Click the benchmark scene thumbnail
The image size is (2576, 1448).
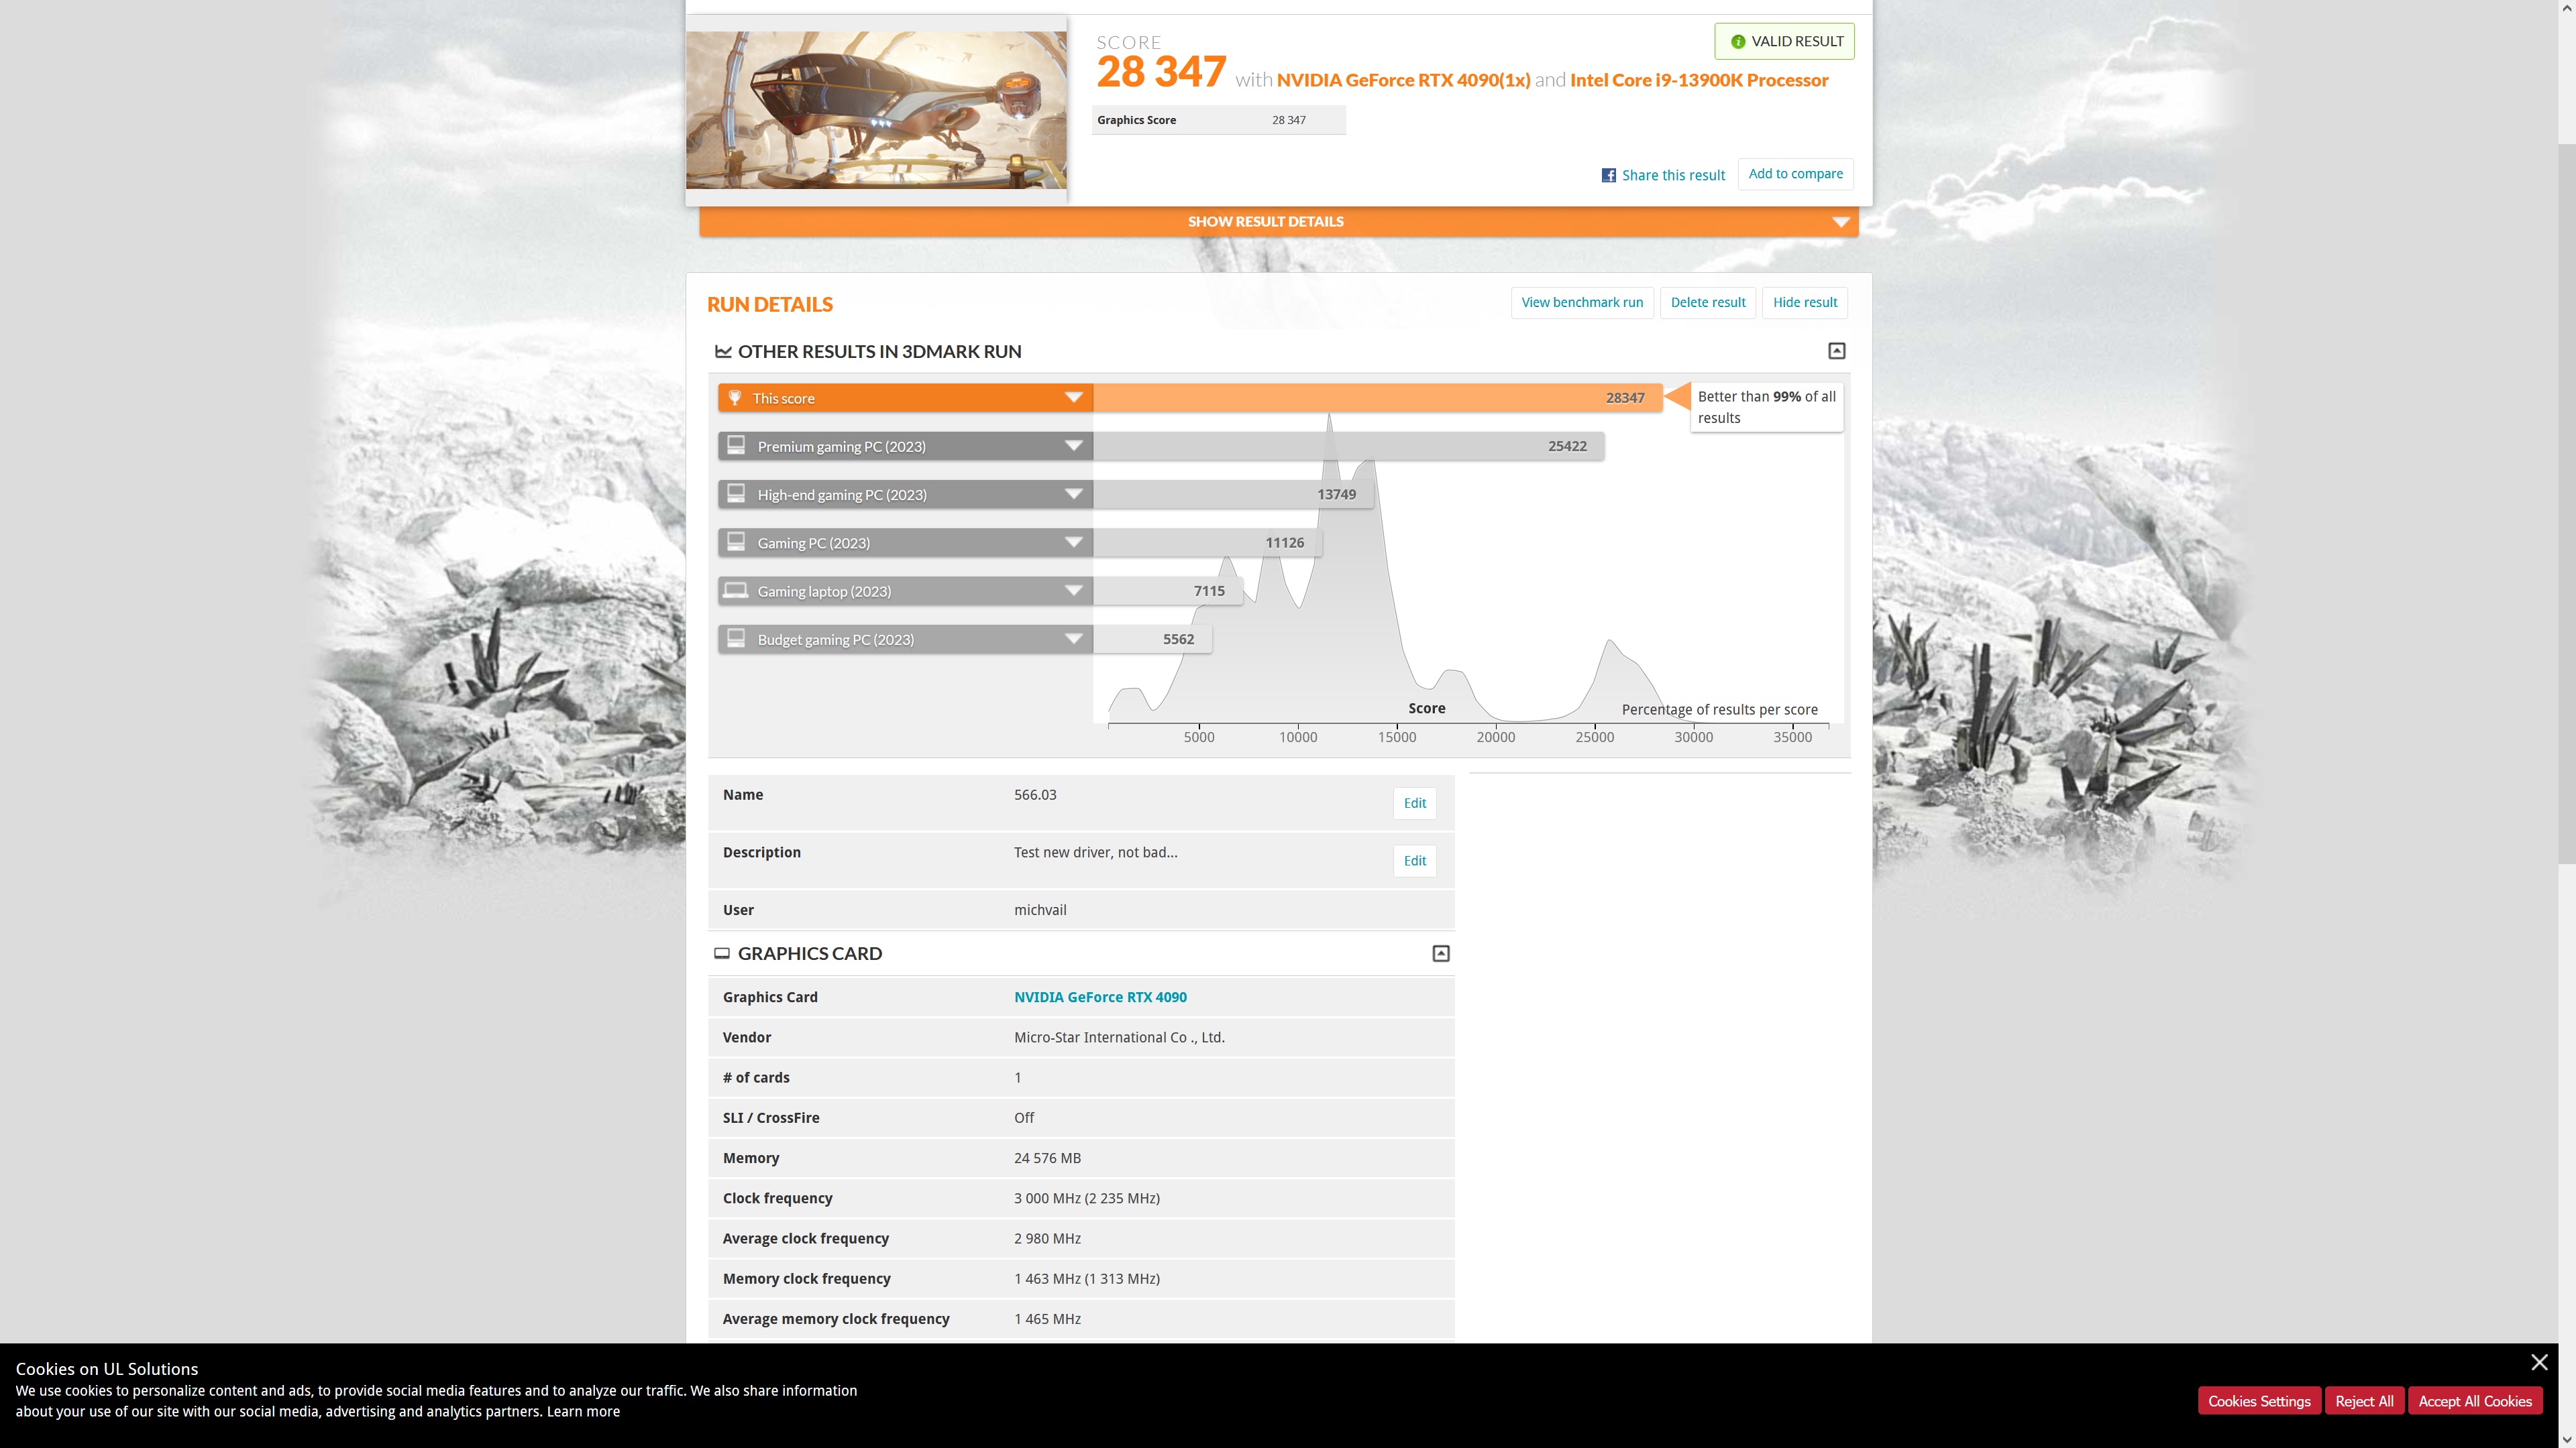tap(876, 110)
